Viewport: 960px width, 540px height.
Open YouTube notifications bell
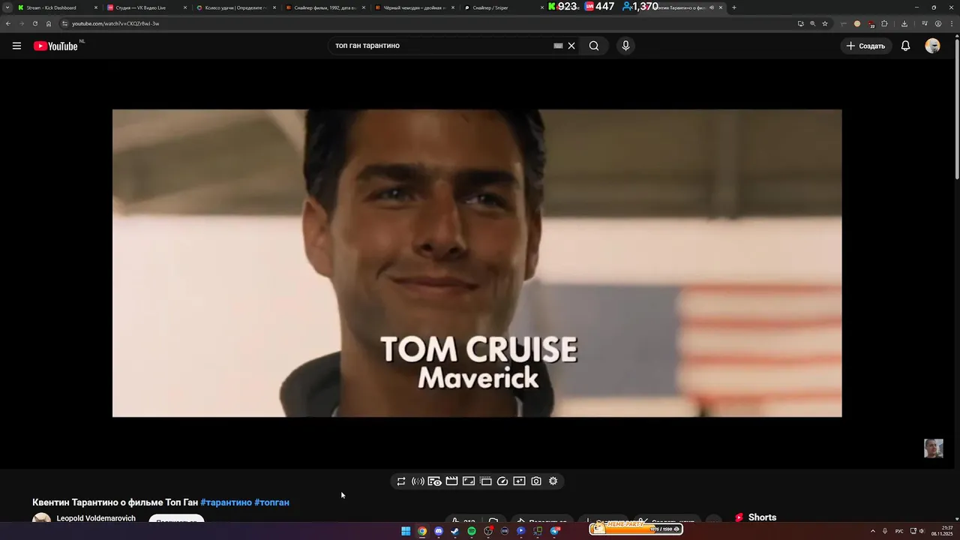pos(905,46)
